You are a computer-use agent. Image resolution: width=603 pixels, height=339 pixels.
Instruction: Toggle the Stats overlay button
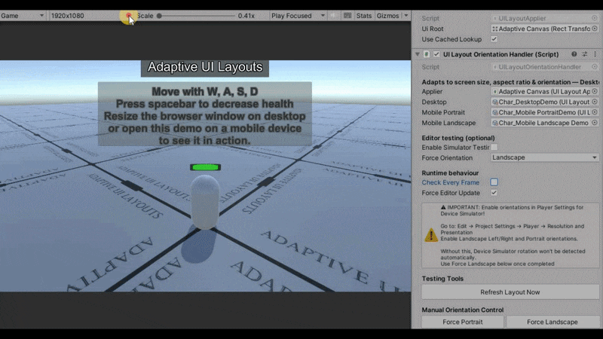point(364,16)
